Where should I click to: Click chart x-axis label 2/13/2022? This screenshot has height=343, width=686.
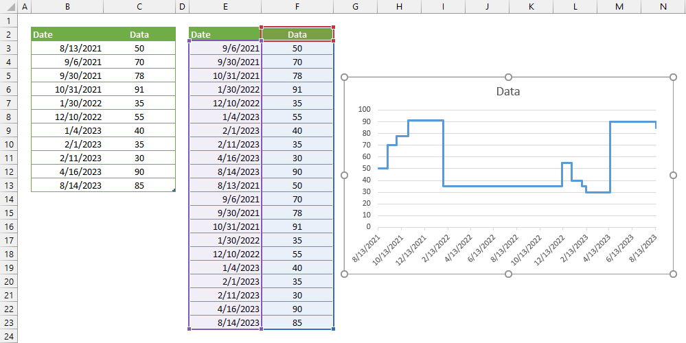pos(435,248)
